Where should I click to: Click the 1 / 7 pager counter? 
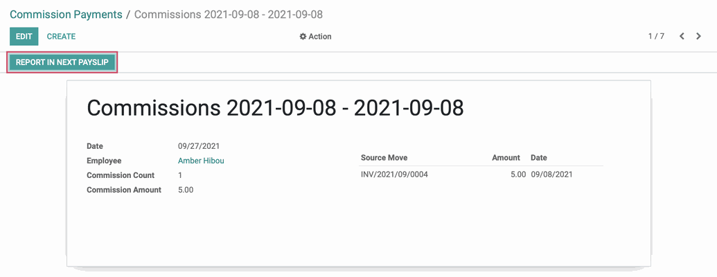click(x=656, y=37)
